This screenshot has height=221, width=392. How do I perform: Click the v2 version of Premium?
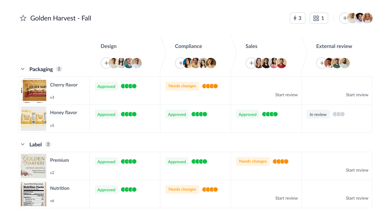[52, 173]
